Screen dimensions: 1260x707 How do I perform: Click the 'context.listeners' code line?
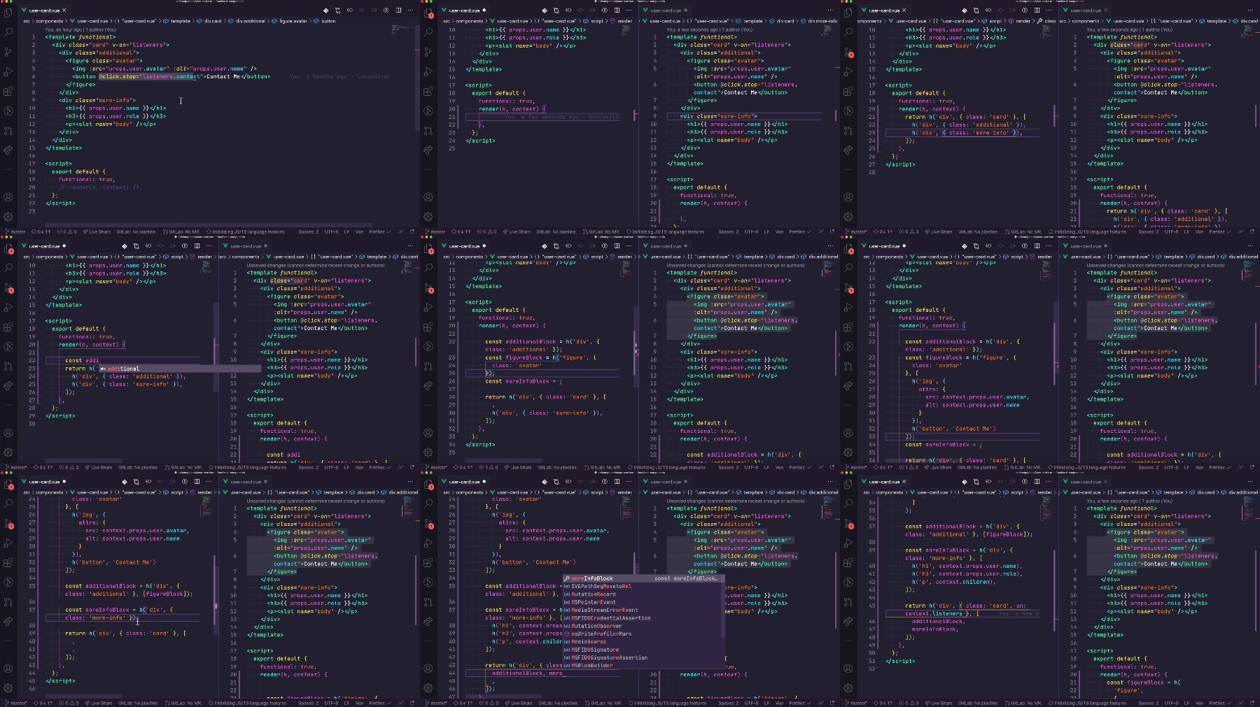point(934,613)
